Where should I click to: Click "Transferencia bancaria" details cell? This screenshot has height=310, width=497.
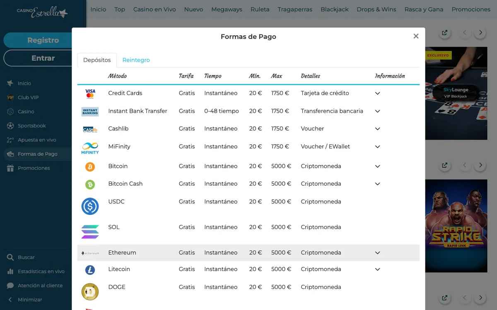pos(332,111)
